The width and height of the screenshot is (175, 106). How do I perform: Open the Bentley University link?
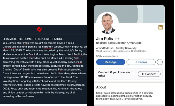coord(126,48)
